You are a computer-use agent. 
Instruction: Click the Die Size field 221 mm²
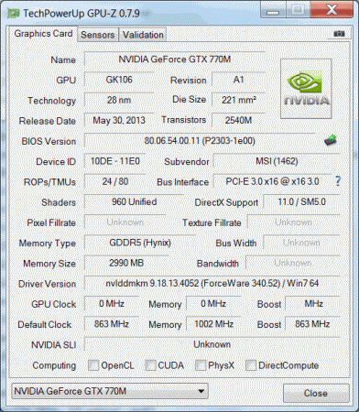(238, 100)
